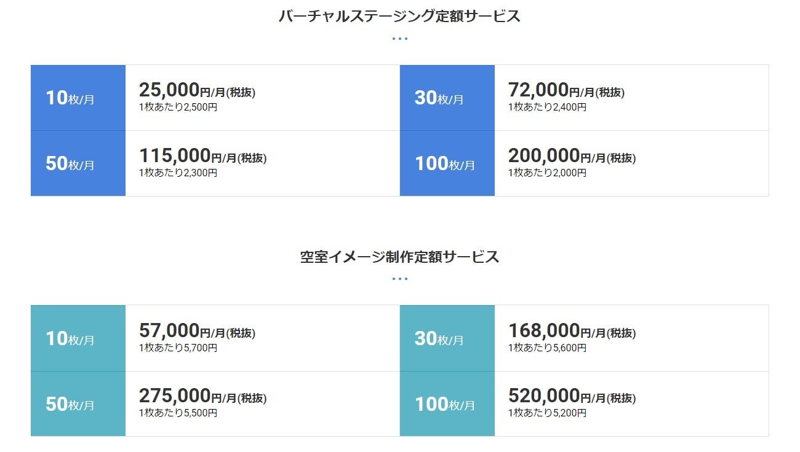Image resolution: width=800 pixels, height=452 pixels.
Task: Click the 115,000円/月 price
Action: (x=202, y=156)
